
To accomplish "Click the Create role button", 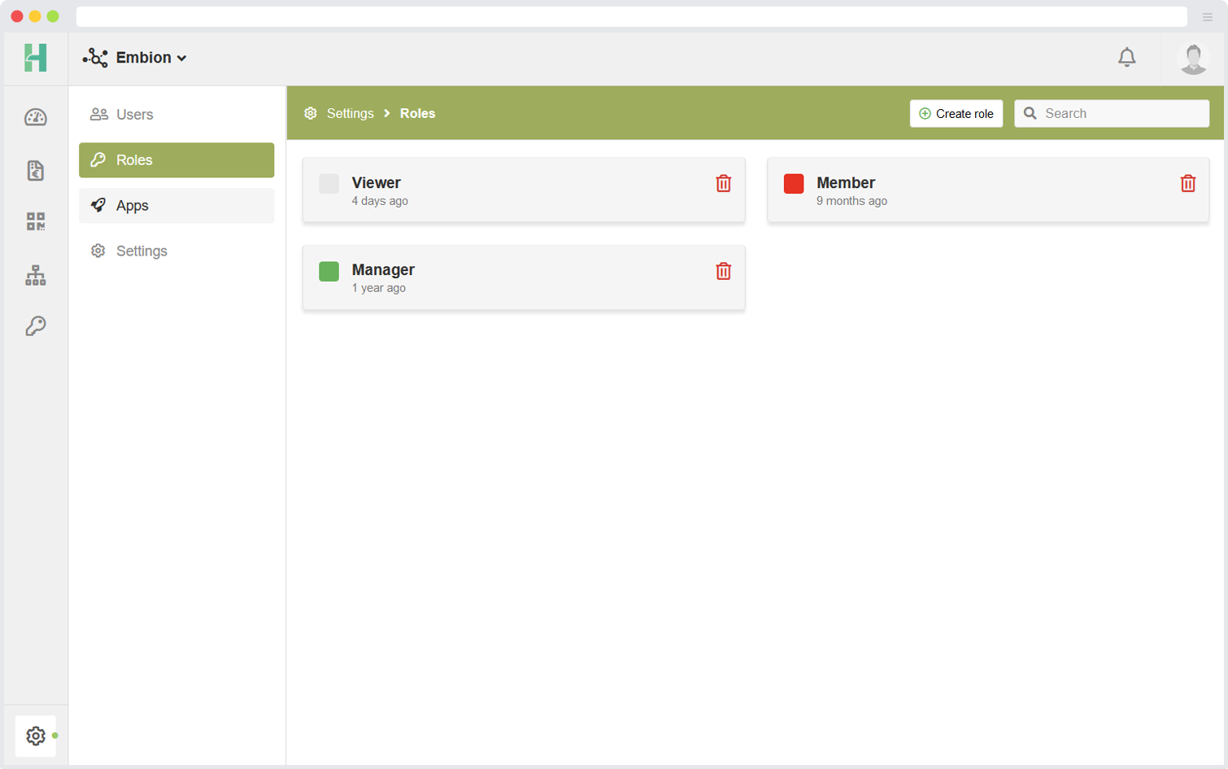I will pos(956,114).
